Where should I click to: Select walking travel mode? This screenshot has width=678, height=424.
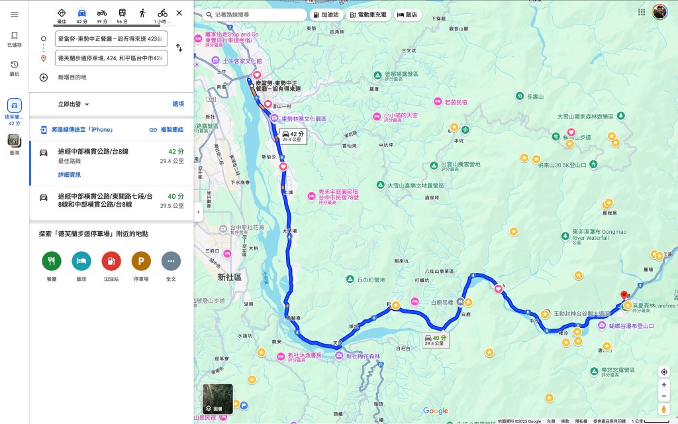(x=142, y=13)
